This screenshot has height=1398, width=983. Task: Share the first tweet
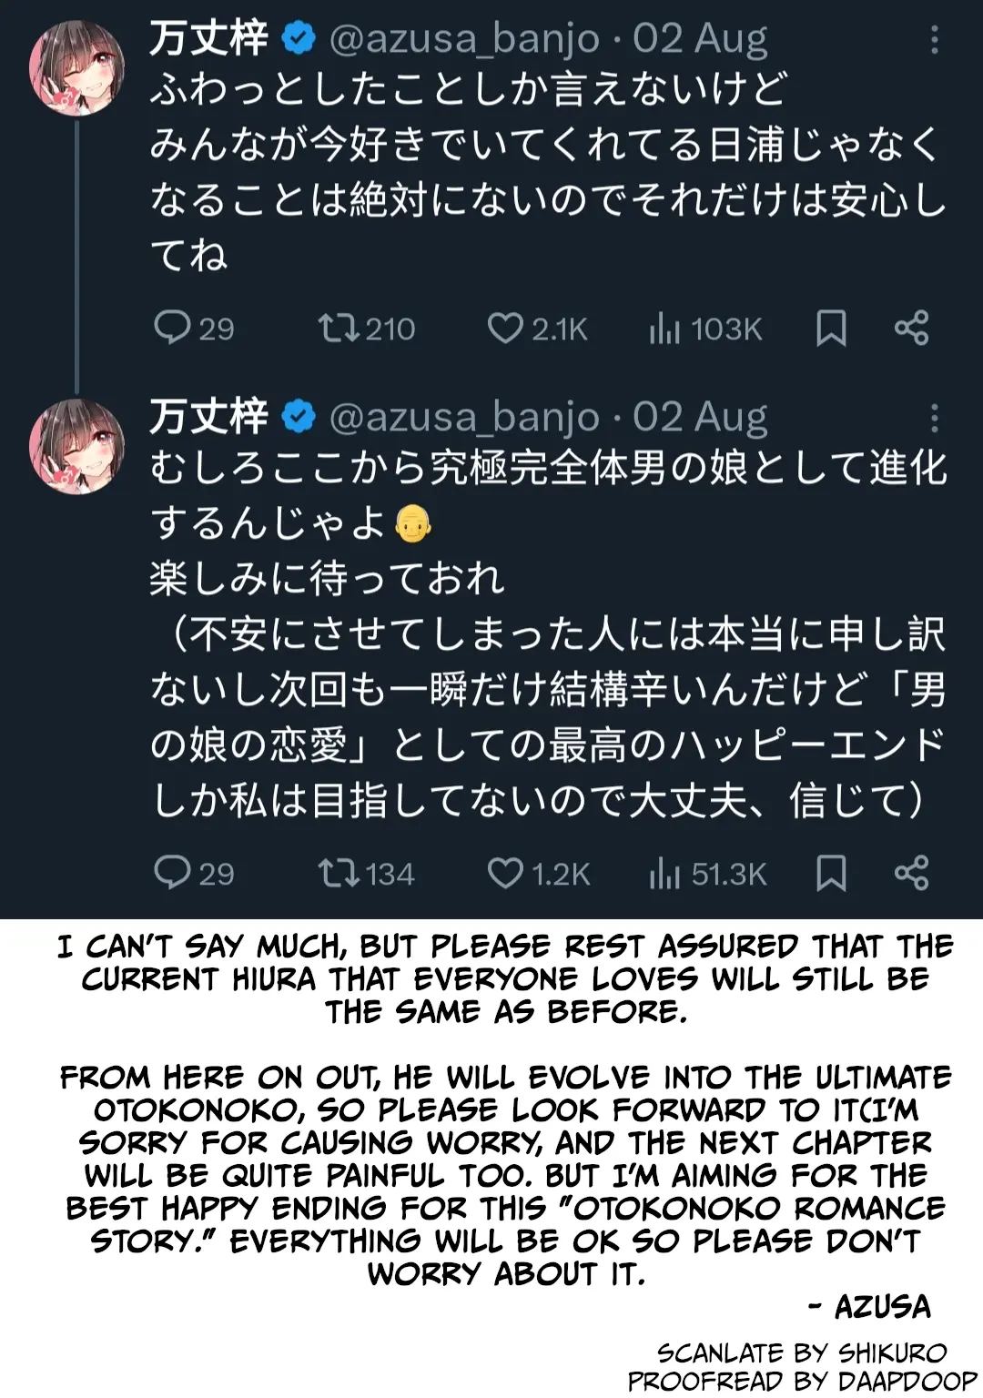click(911, 328)
